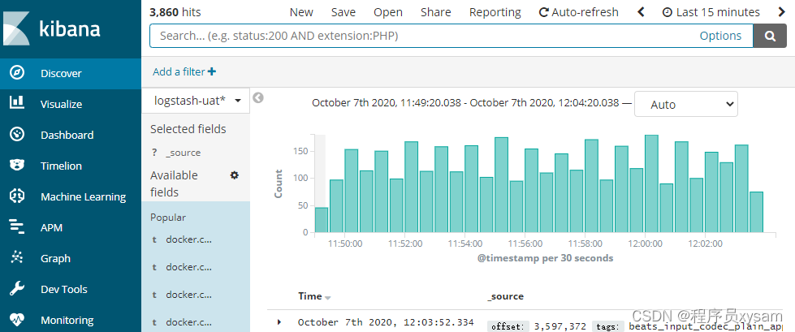Open the logstash-uat* index pattern dropdown

[x=196, y=101]
